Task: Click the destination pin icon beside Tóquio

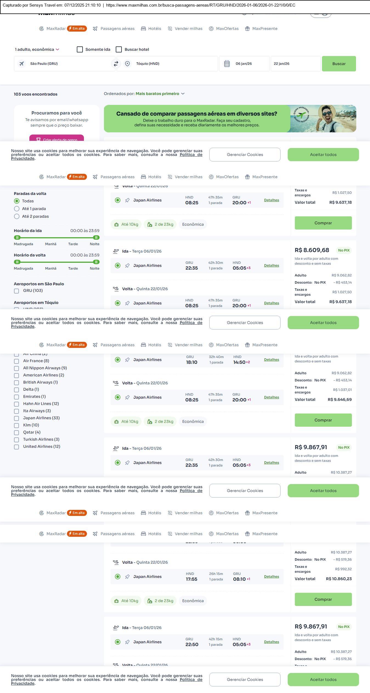Action: 127,64
